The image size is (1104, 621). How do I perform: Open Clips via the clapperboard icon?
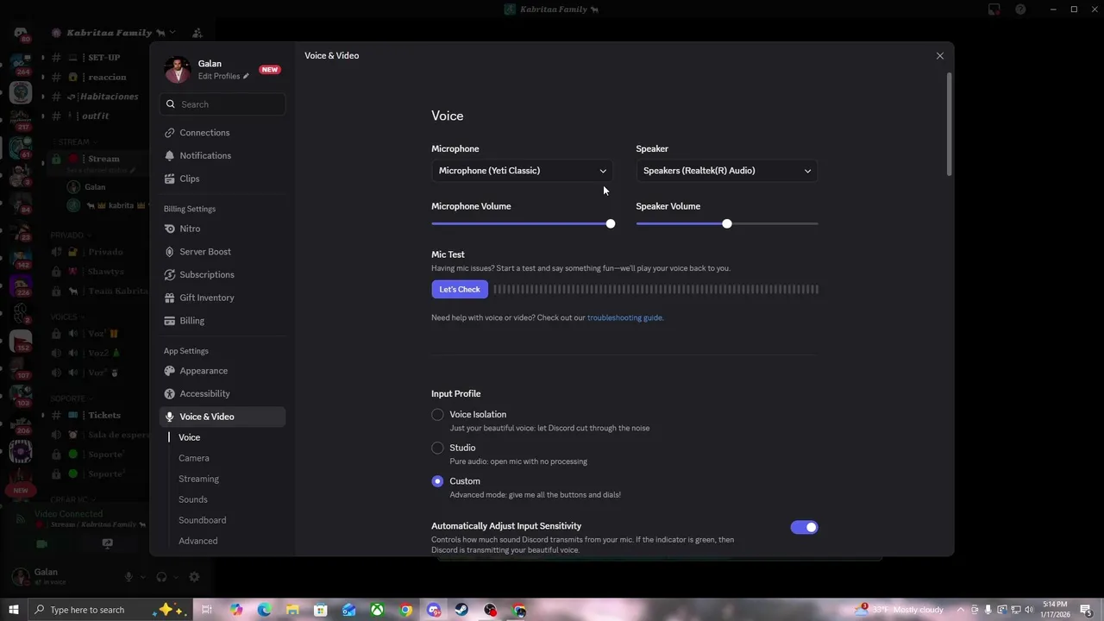170,179
